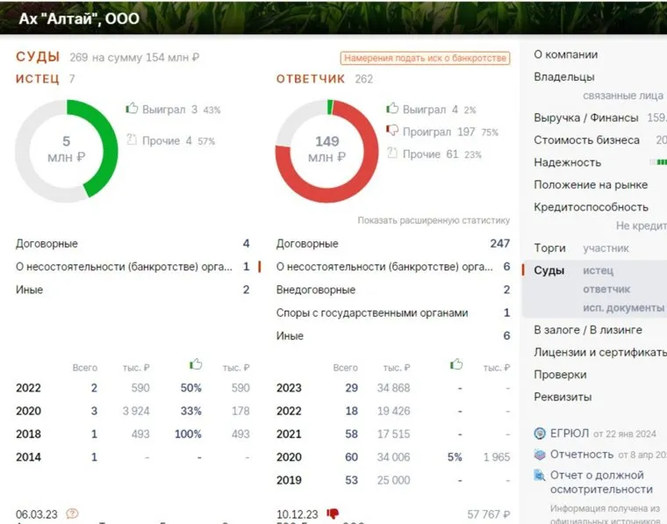Go to 'Выручка / Финансы' section
Screen dimensions: 667x524
pos(585,118)
